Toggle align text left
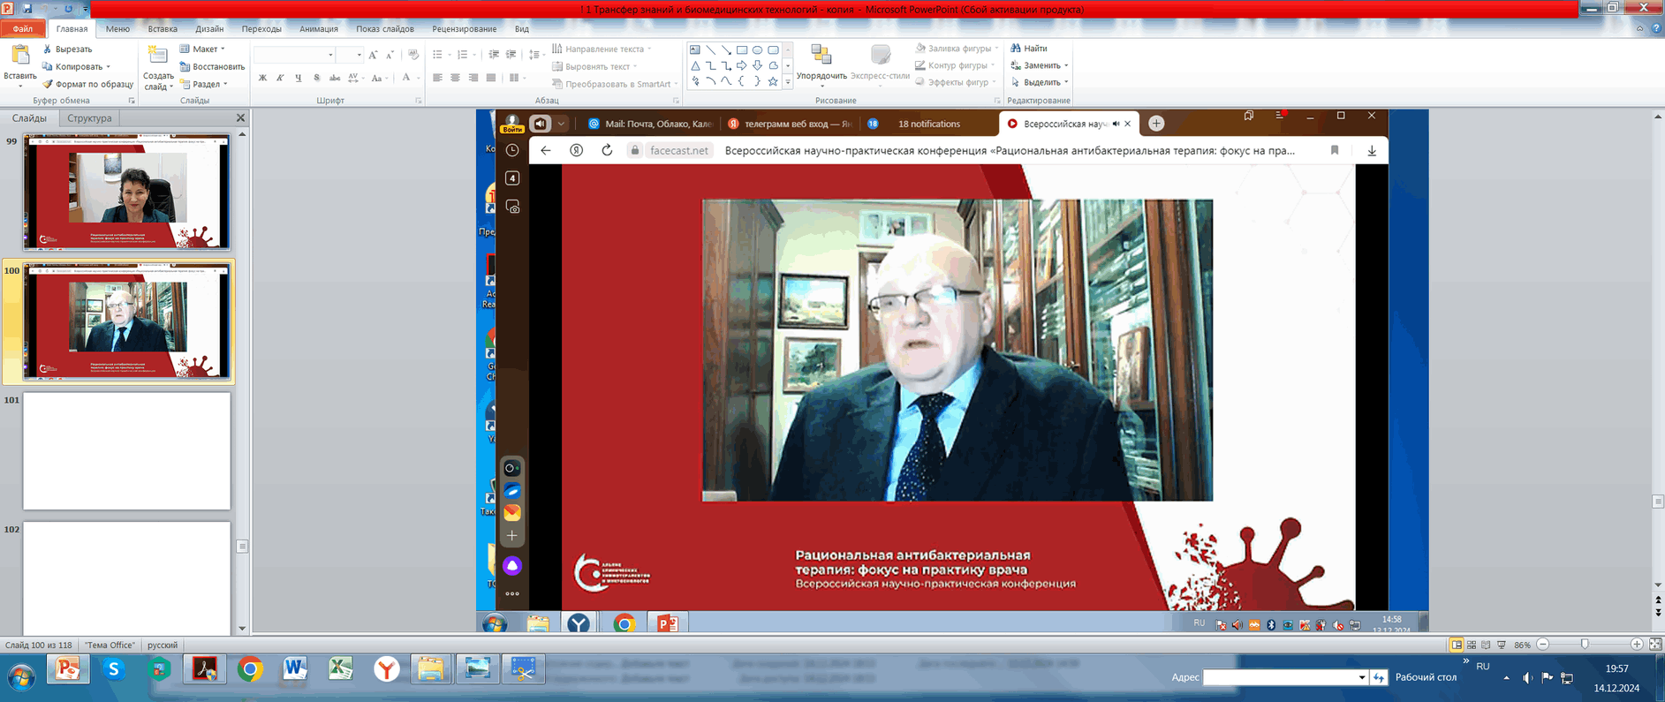The height and width of the screenshot is (702, 1665). coord(437,78)
